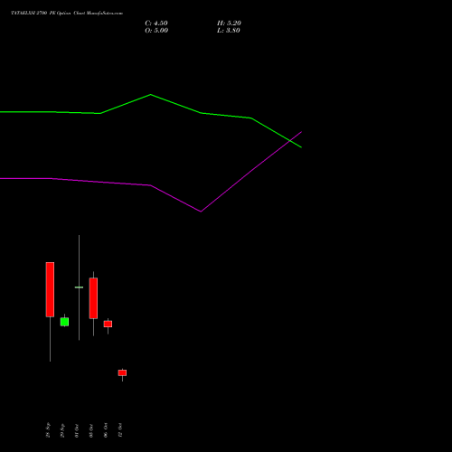Viewport: 452px width, 452px height.
Task: Select the tall red candlestick for 28 Sep
Action: pos(50,289)
